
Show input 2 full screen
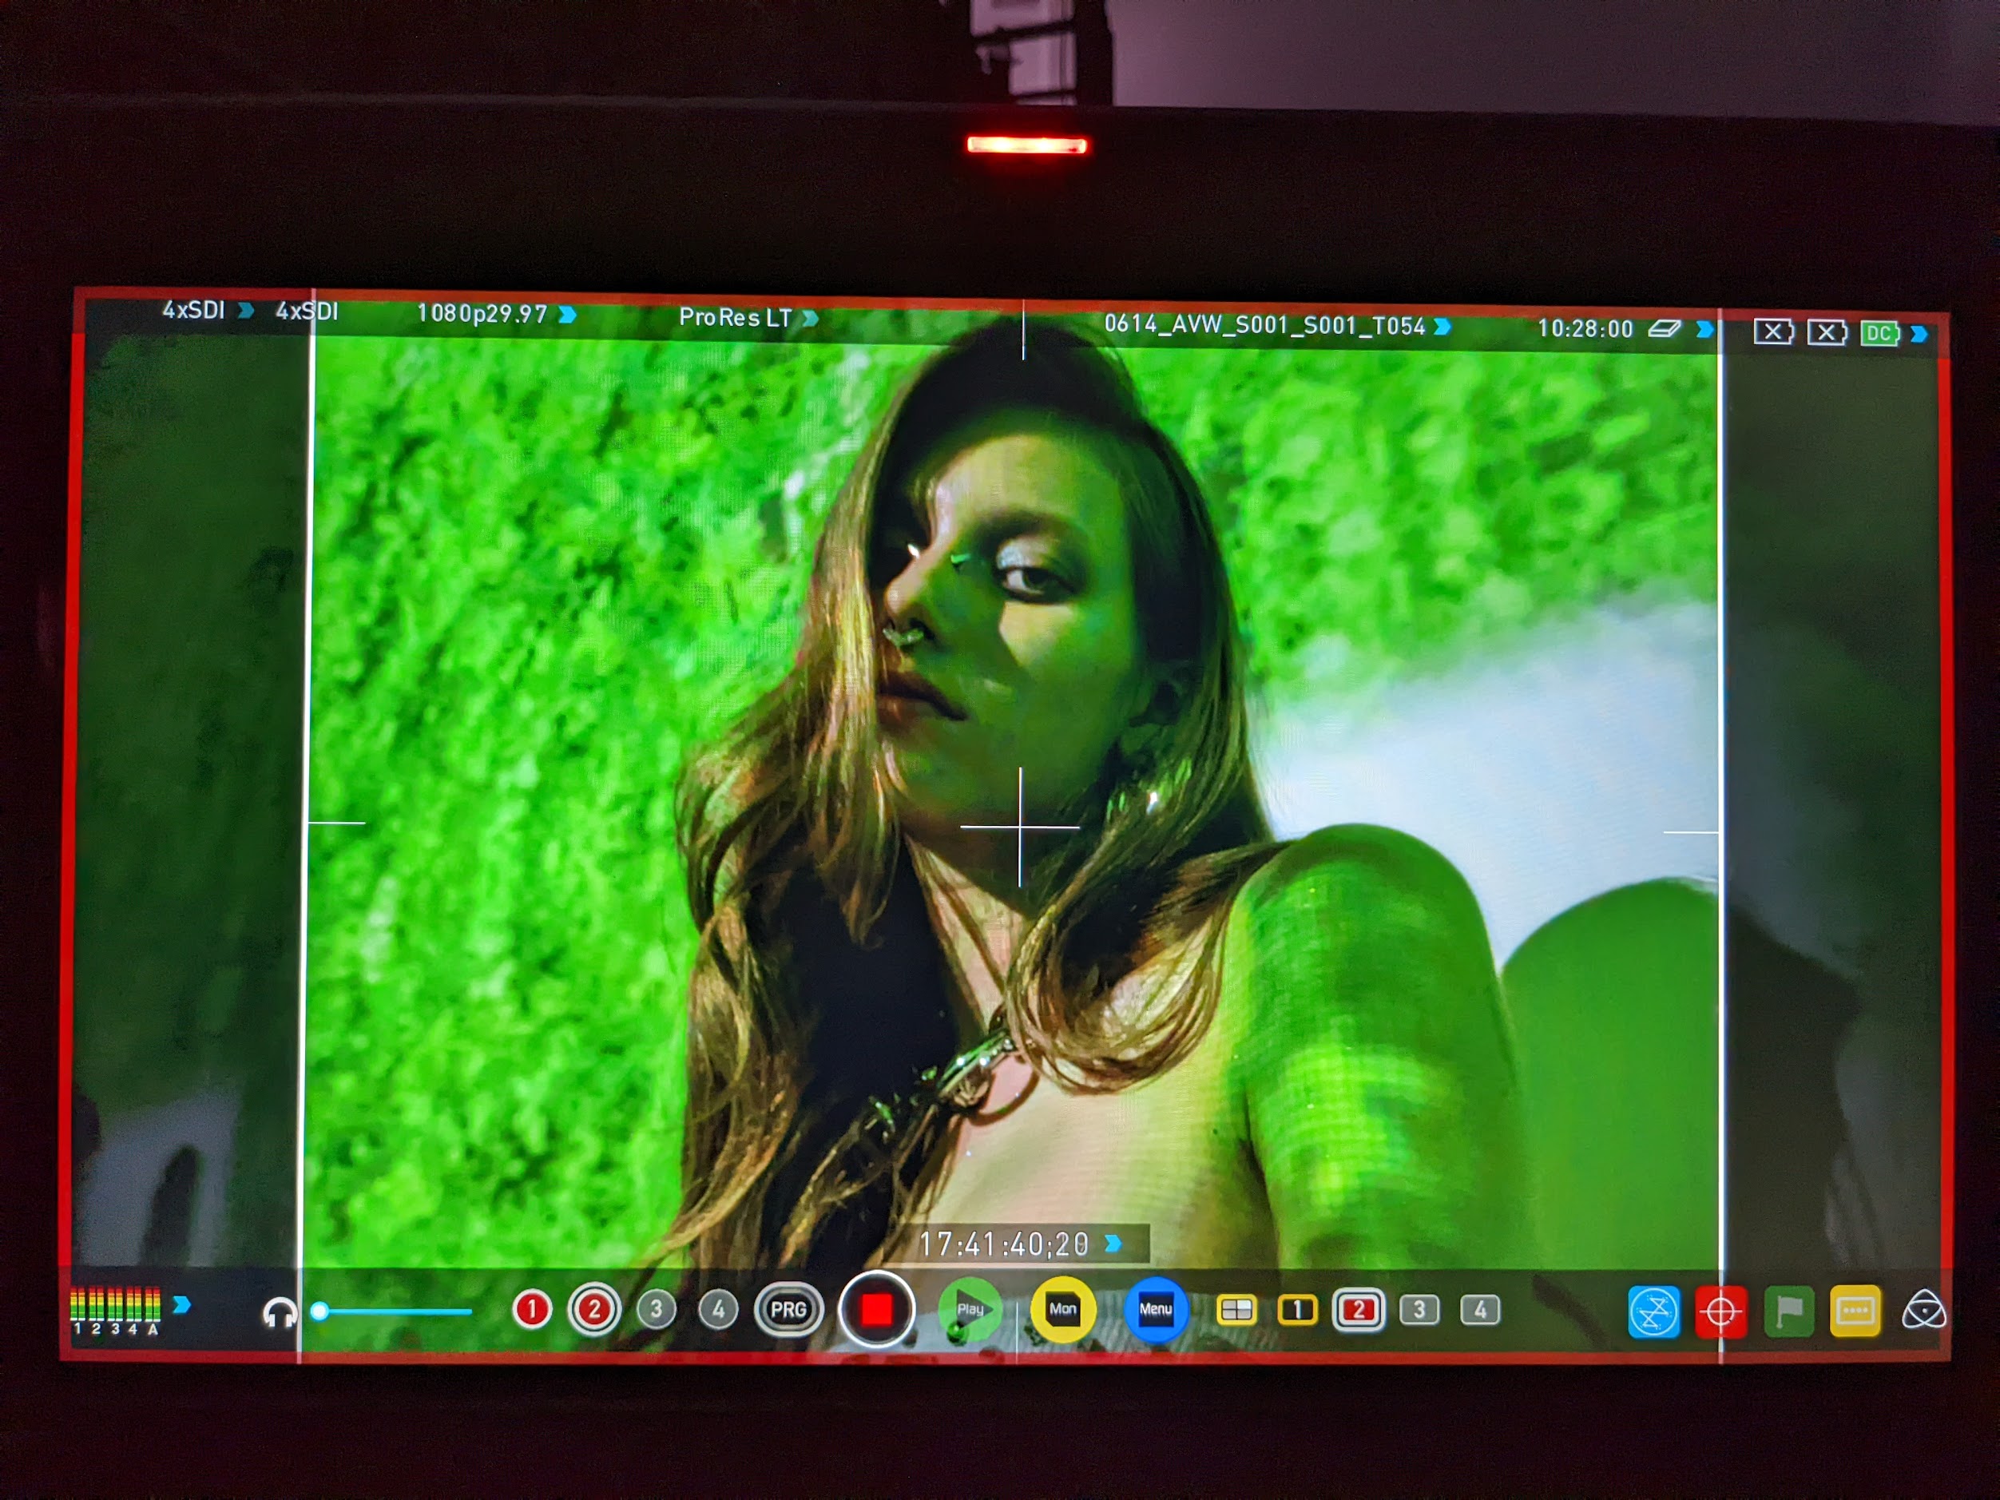tap(1358, 1309)
